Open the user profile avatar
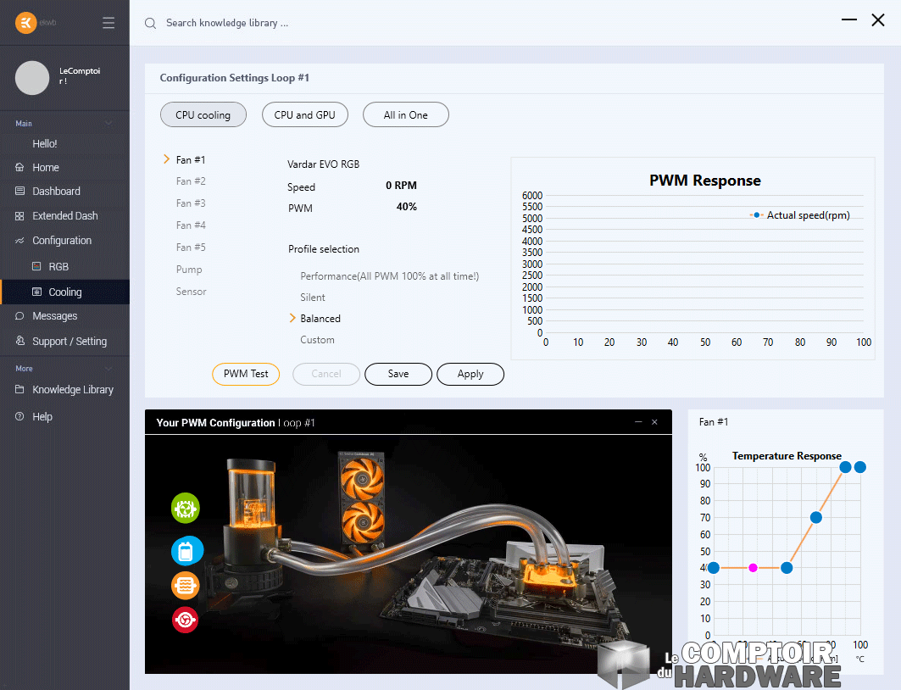 click(32, 77)
